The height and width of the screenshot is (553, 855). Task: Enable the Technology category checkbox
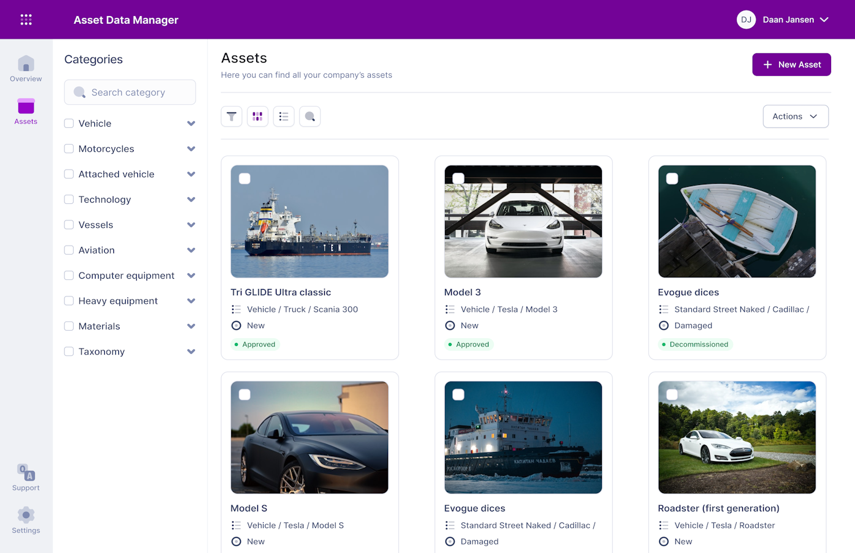(x=69, y=200)
